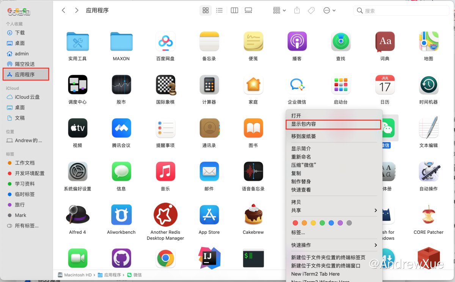Select the 系统偏好设置 System Preferences icon
455x282 pixels.
pyautogui.click(x=78, y=171)
